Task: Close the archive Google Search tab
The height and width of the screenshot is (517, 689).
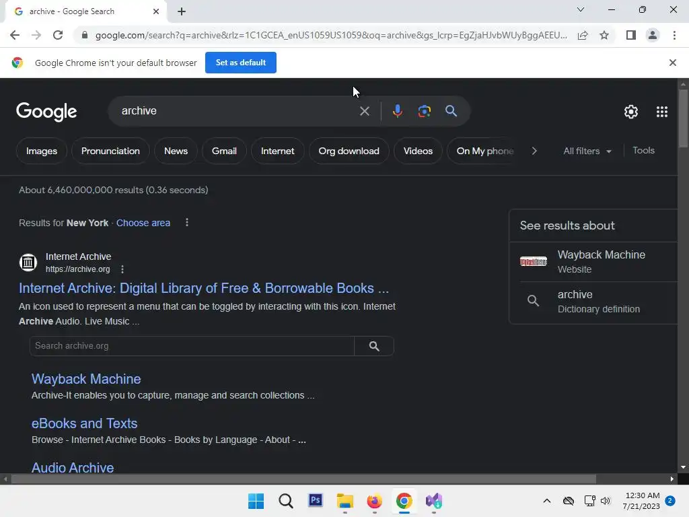Action: click(156, 11)
